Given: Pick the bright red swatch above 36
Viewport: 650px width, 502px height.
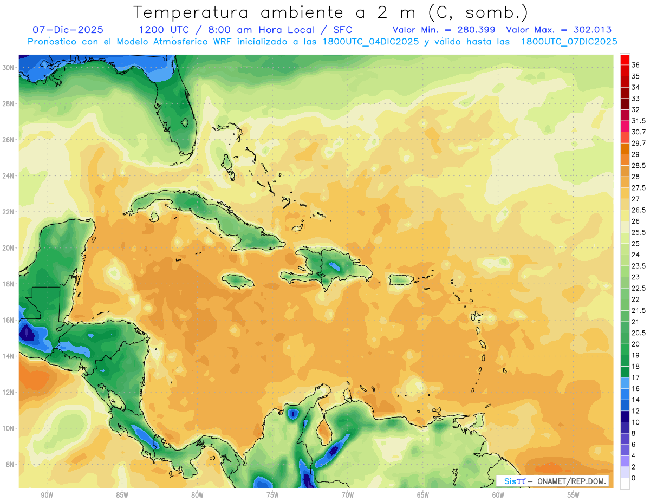Looking at the screenshot, I should 625,60.
